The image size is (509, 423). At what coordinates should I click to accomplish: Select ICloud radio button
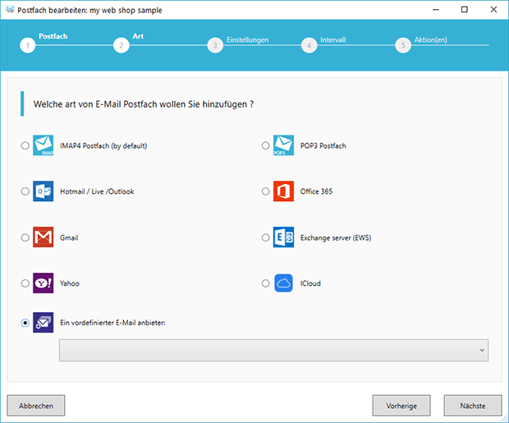(265, 283)
